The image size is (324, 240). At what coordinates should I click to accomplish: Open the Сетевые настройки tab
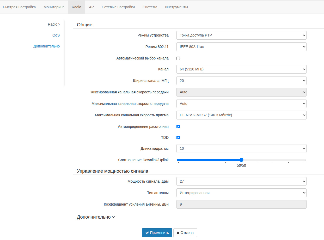click(x=118, y=7)
